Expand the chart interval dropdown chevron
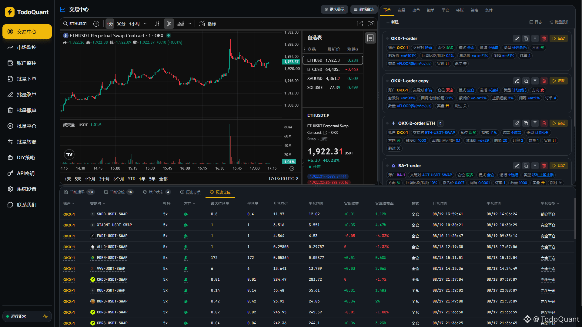Screen dimensions: 582x327 [x=145, y=24]
